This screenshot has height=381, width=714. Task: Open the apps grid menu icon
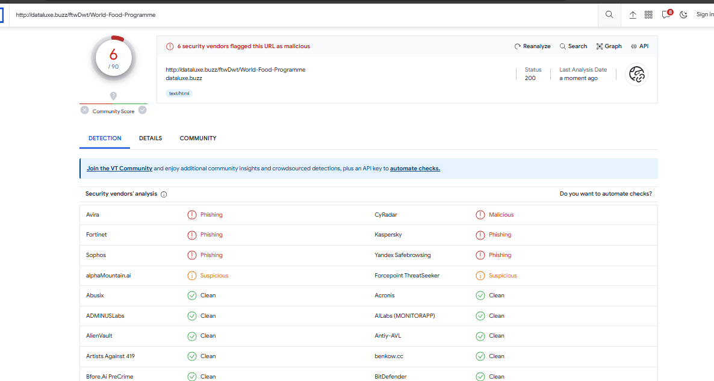[x=648, y=14]
